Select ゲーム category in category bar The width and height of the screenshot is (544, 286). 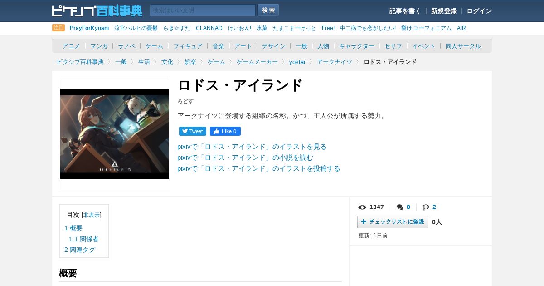point(154,46)
